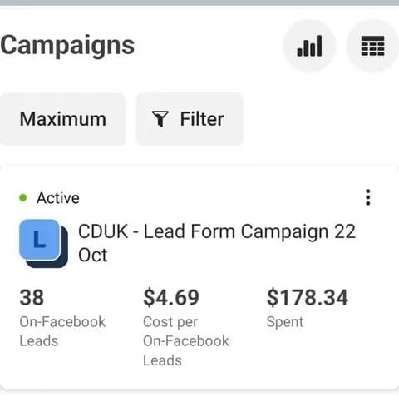Click the Campaigns heading
The height and width of the screenshot is (402, 399).
point(67,45)
